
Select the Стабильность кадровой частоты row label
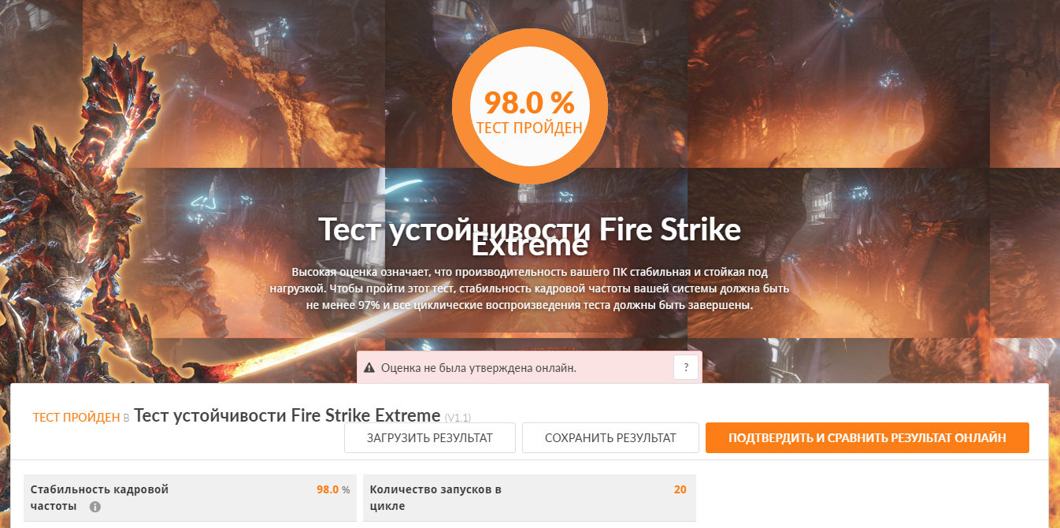[x=100, y=497]
